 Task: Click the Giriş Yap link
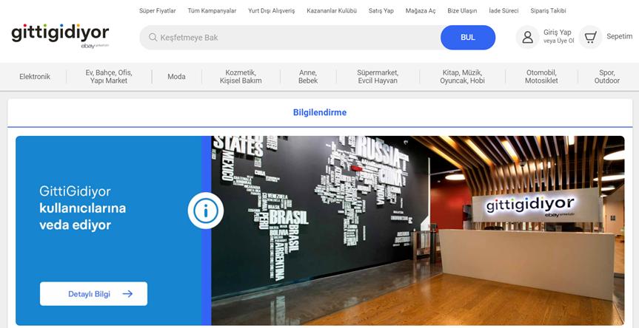tap(558, 32)
